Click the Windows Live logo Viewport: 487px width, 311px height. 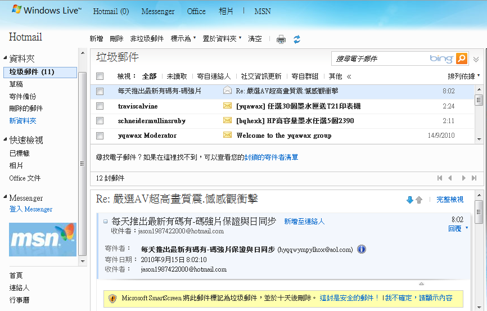tap(47, 10)
